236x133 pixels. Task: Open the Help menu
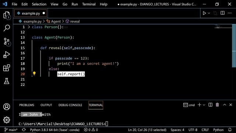click(104, 4)
